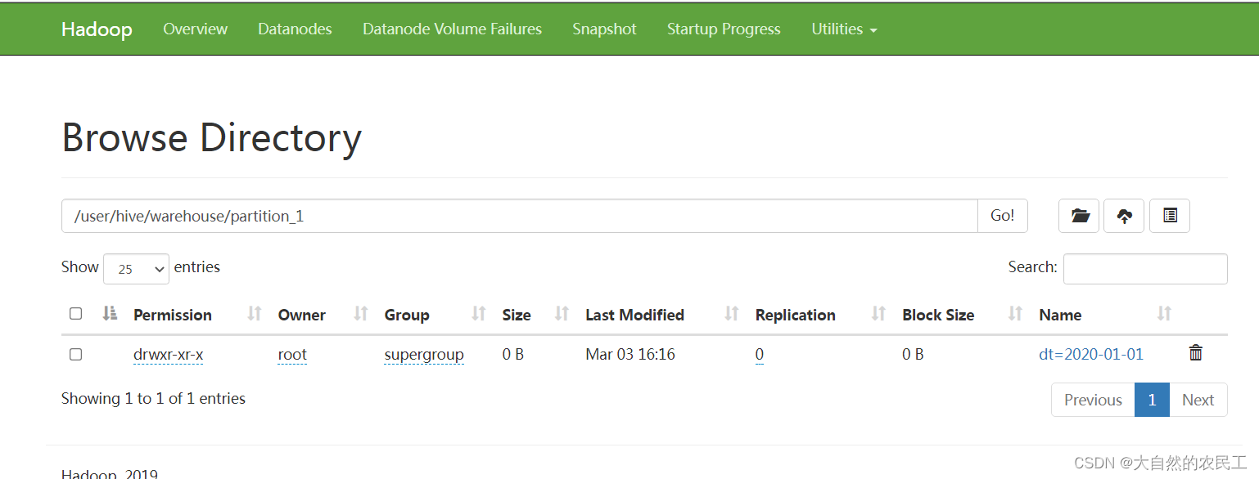
Task: Open the parent directory folder icon
Action: point(1079,216)
